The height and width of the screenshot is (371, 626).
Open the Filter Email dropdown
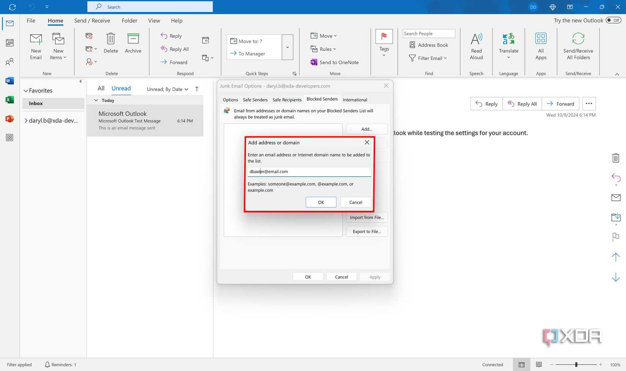tap(428, 58)
